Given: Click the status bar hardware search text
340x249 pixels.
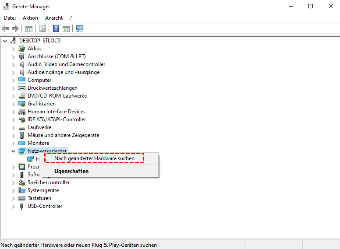Looking at the screenshot, I should point(78,245).
